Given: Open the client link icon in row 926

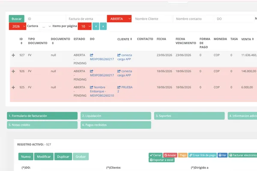Looking at the screenshot, I should [119, 71].
